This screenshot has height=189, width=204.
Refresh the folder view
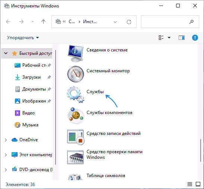[129, 22]
